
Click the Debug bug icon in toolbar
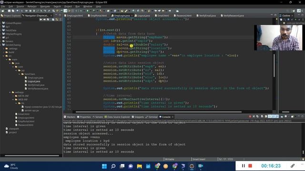tap(81, 11)
